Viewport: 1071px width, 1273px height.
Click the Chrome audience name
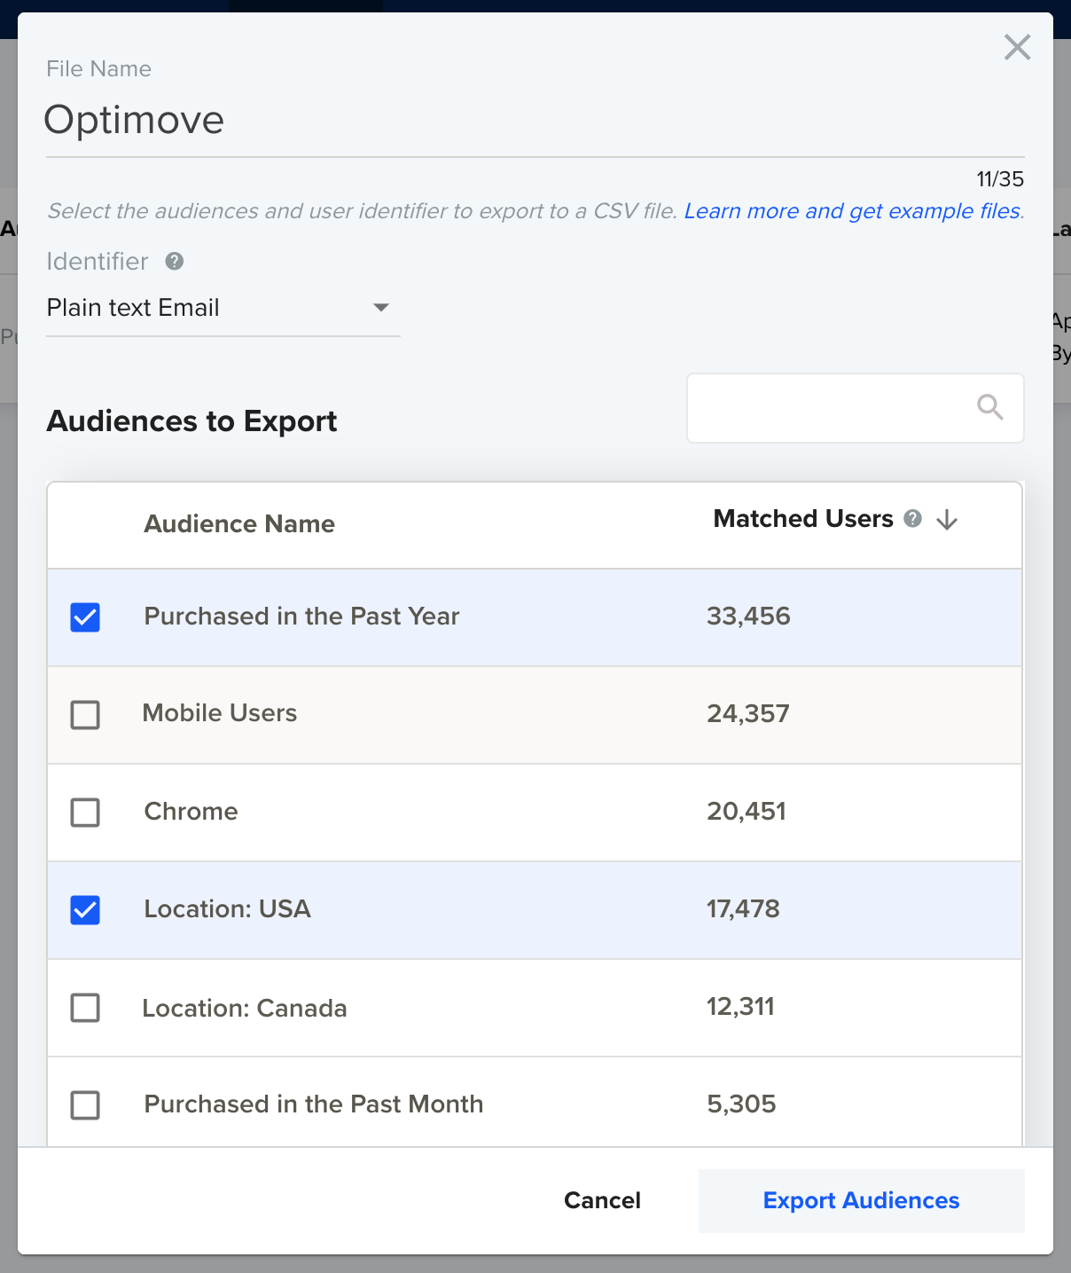(x=191, y=812)
